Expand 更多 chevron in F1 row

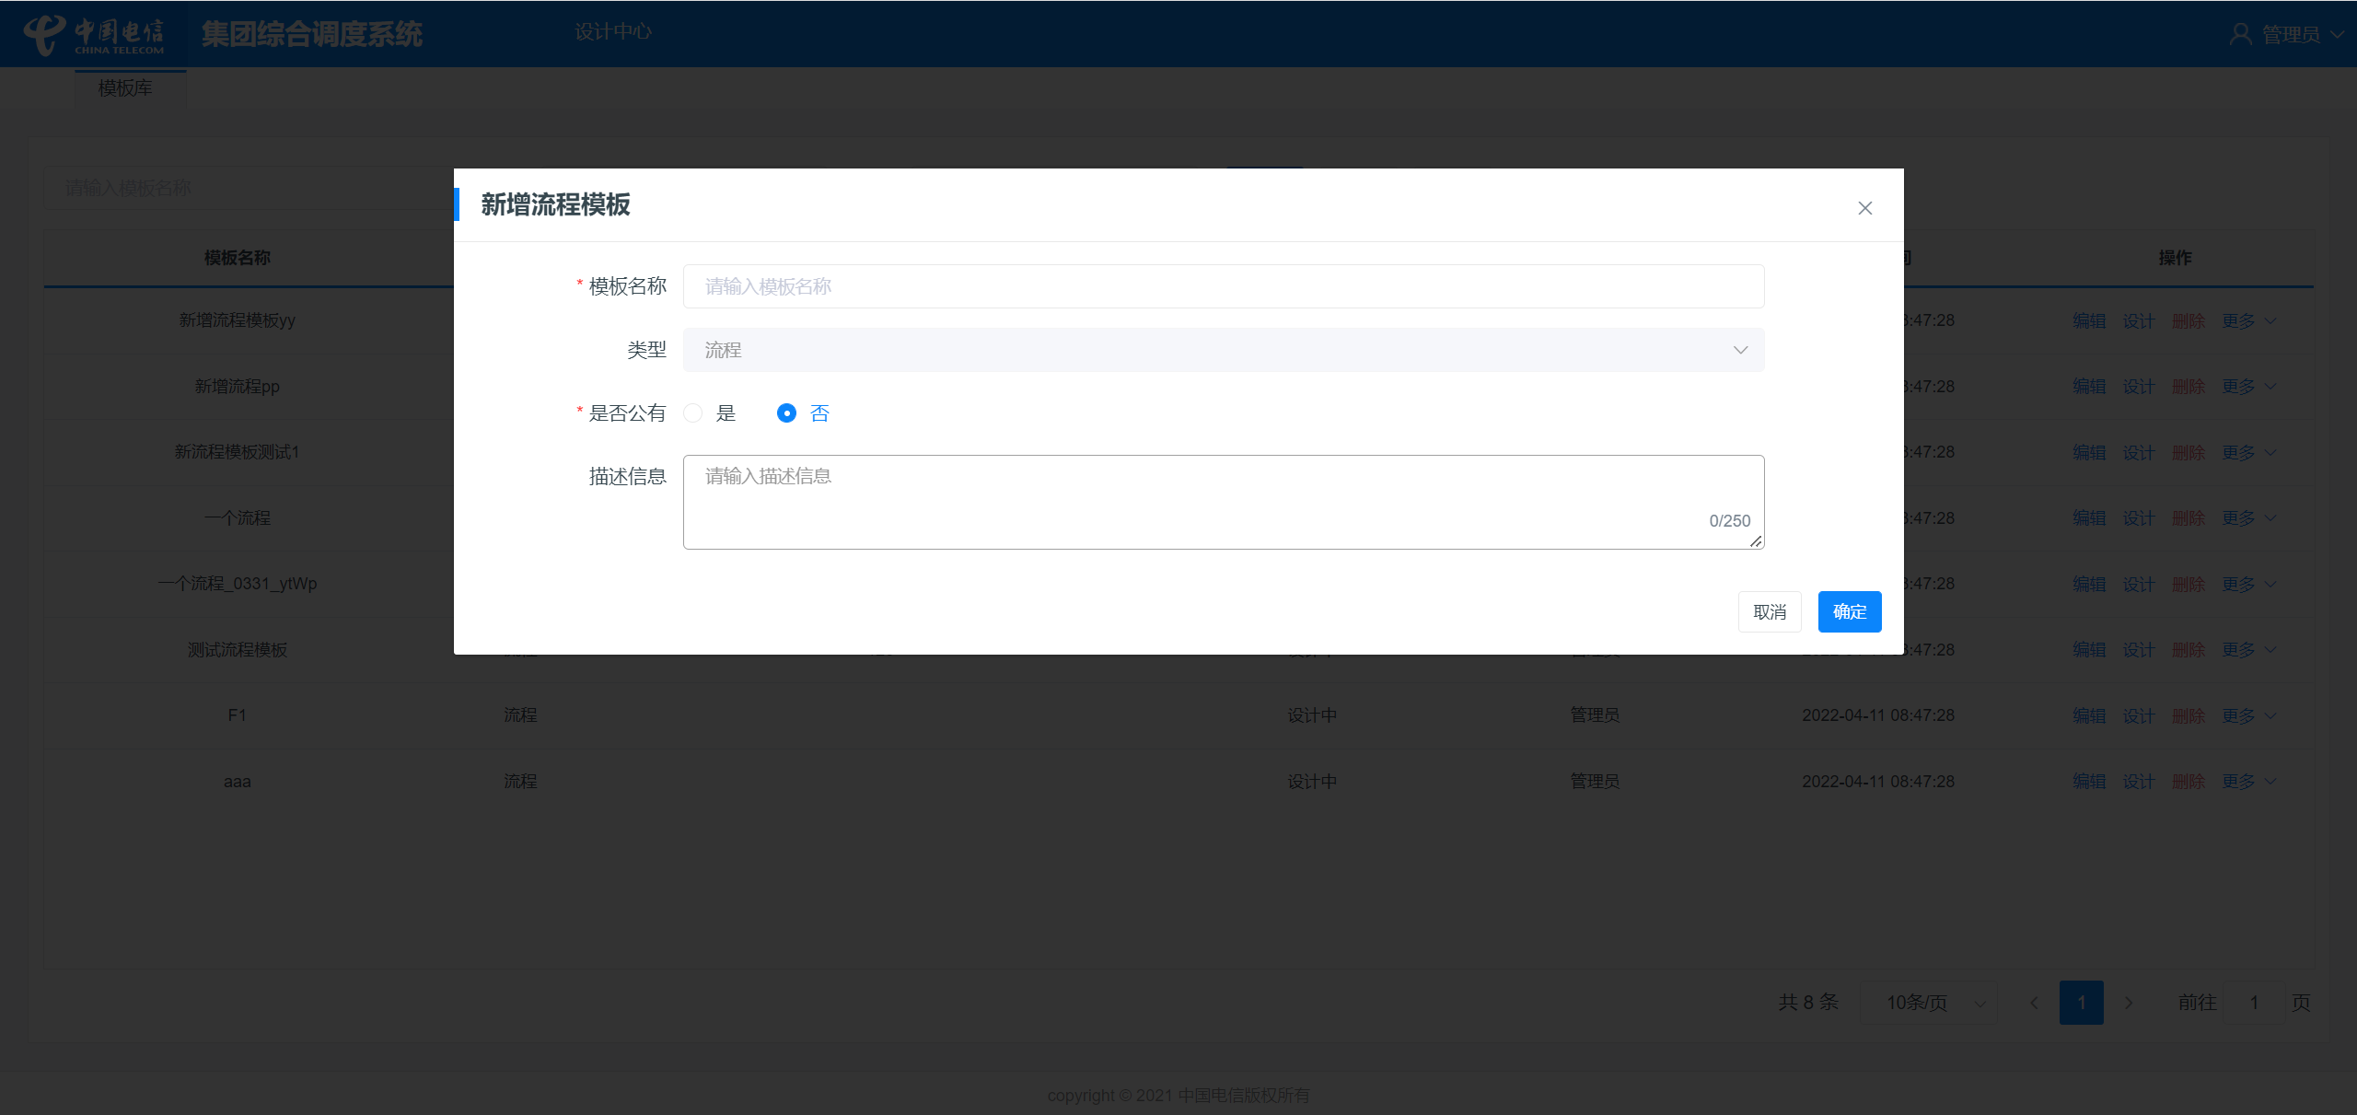2270,716
